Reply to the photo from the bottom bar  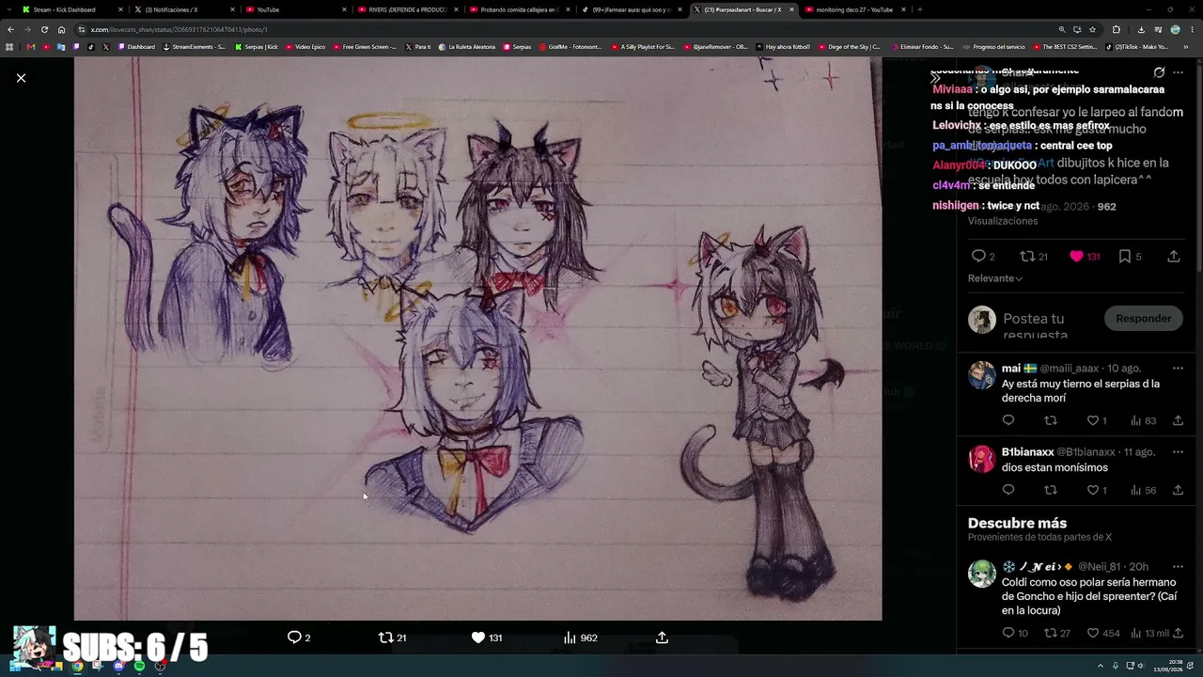299,638
